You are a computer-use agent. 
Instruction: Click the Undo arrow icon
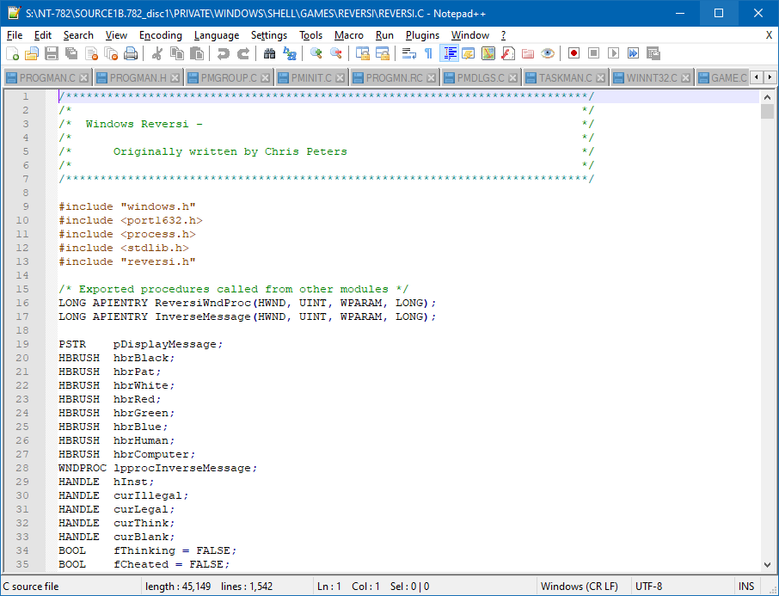[x=223, y=53]
